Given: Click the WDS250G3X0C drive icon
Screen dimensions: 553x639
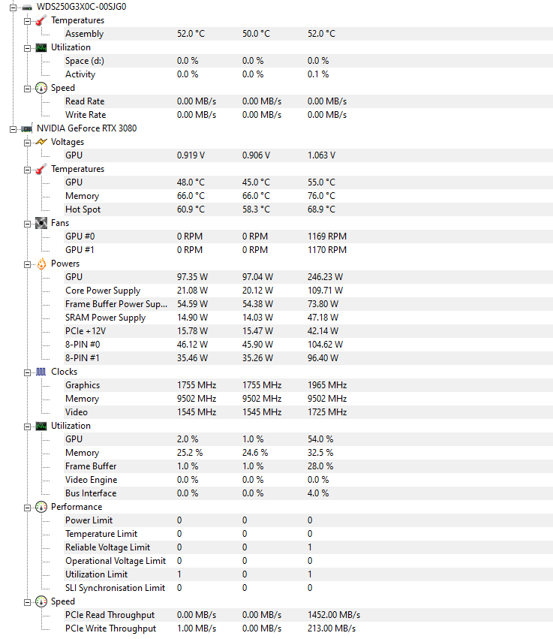Looking at the screenshot, I should (x=27, y=7).
